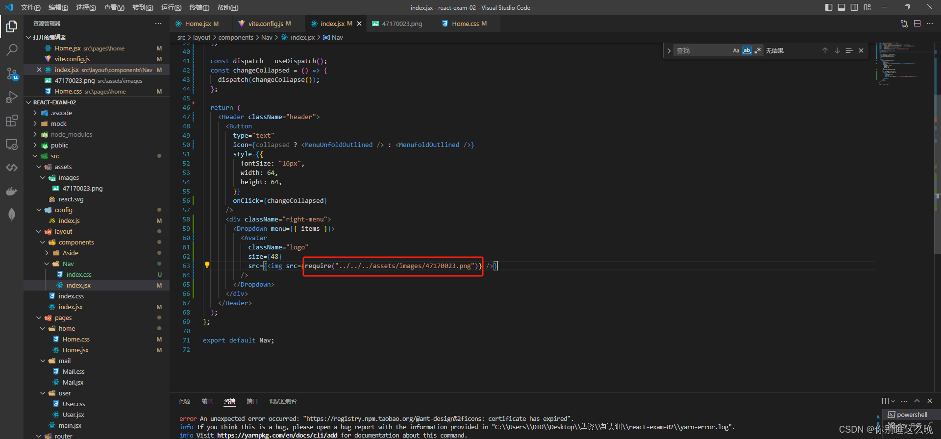
Task: Open editor more actions ellipsis menu
Action: pos(930,24)
